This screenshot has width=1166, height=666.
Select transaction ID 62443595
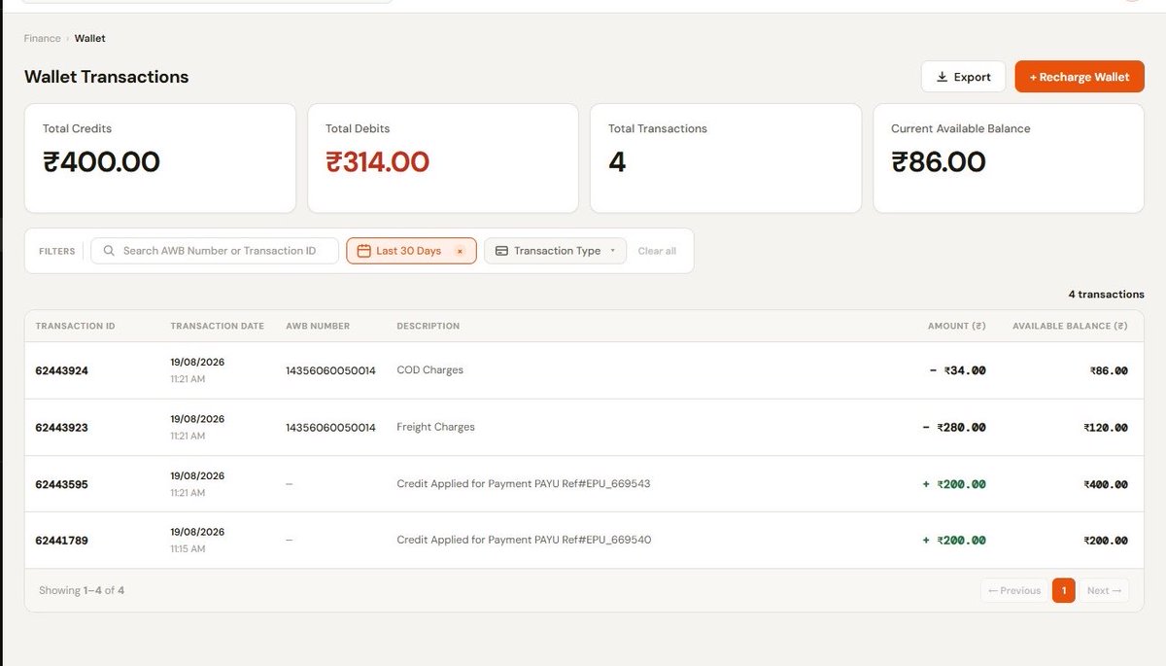(61, 484)
